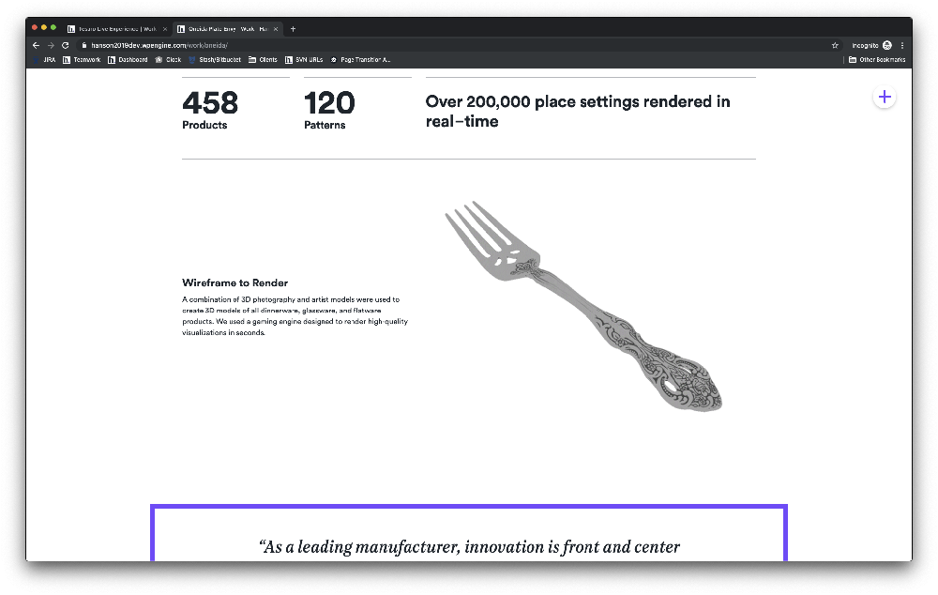Select the Oneida tab
Image resolution: width=938 pixels, height=595 pixels.
click(x=227, y=29)
